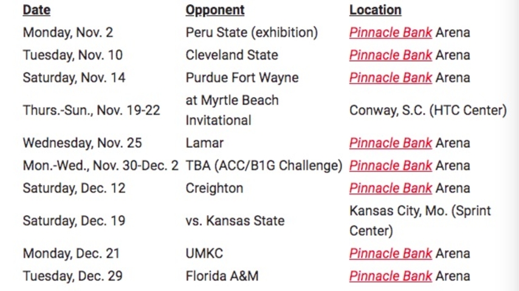The width and height of the screenshot is (519, 291).
Task: Click the vs. Kansas State opponent cell
Action: (235, 221)
